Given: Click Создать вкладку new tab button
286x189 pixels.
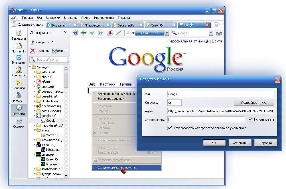Looking at the screenshot, I should [x=27, y=25].
